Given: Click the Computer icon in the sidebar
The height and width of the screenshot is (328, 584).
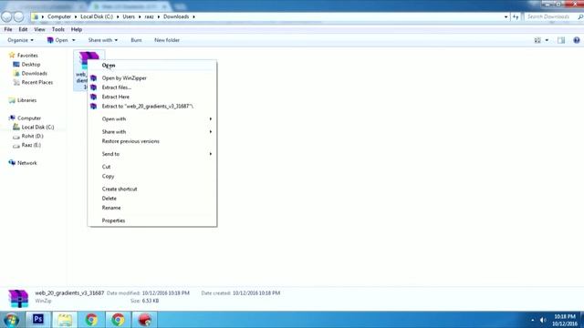Looking at the screenshot, I should pos(12,118).
